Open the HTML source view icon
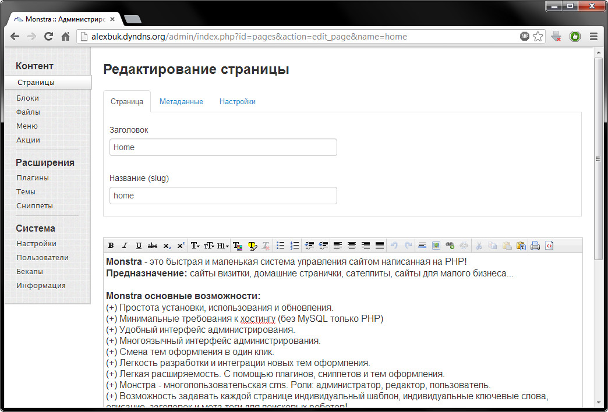 coord(549,246)
